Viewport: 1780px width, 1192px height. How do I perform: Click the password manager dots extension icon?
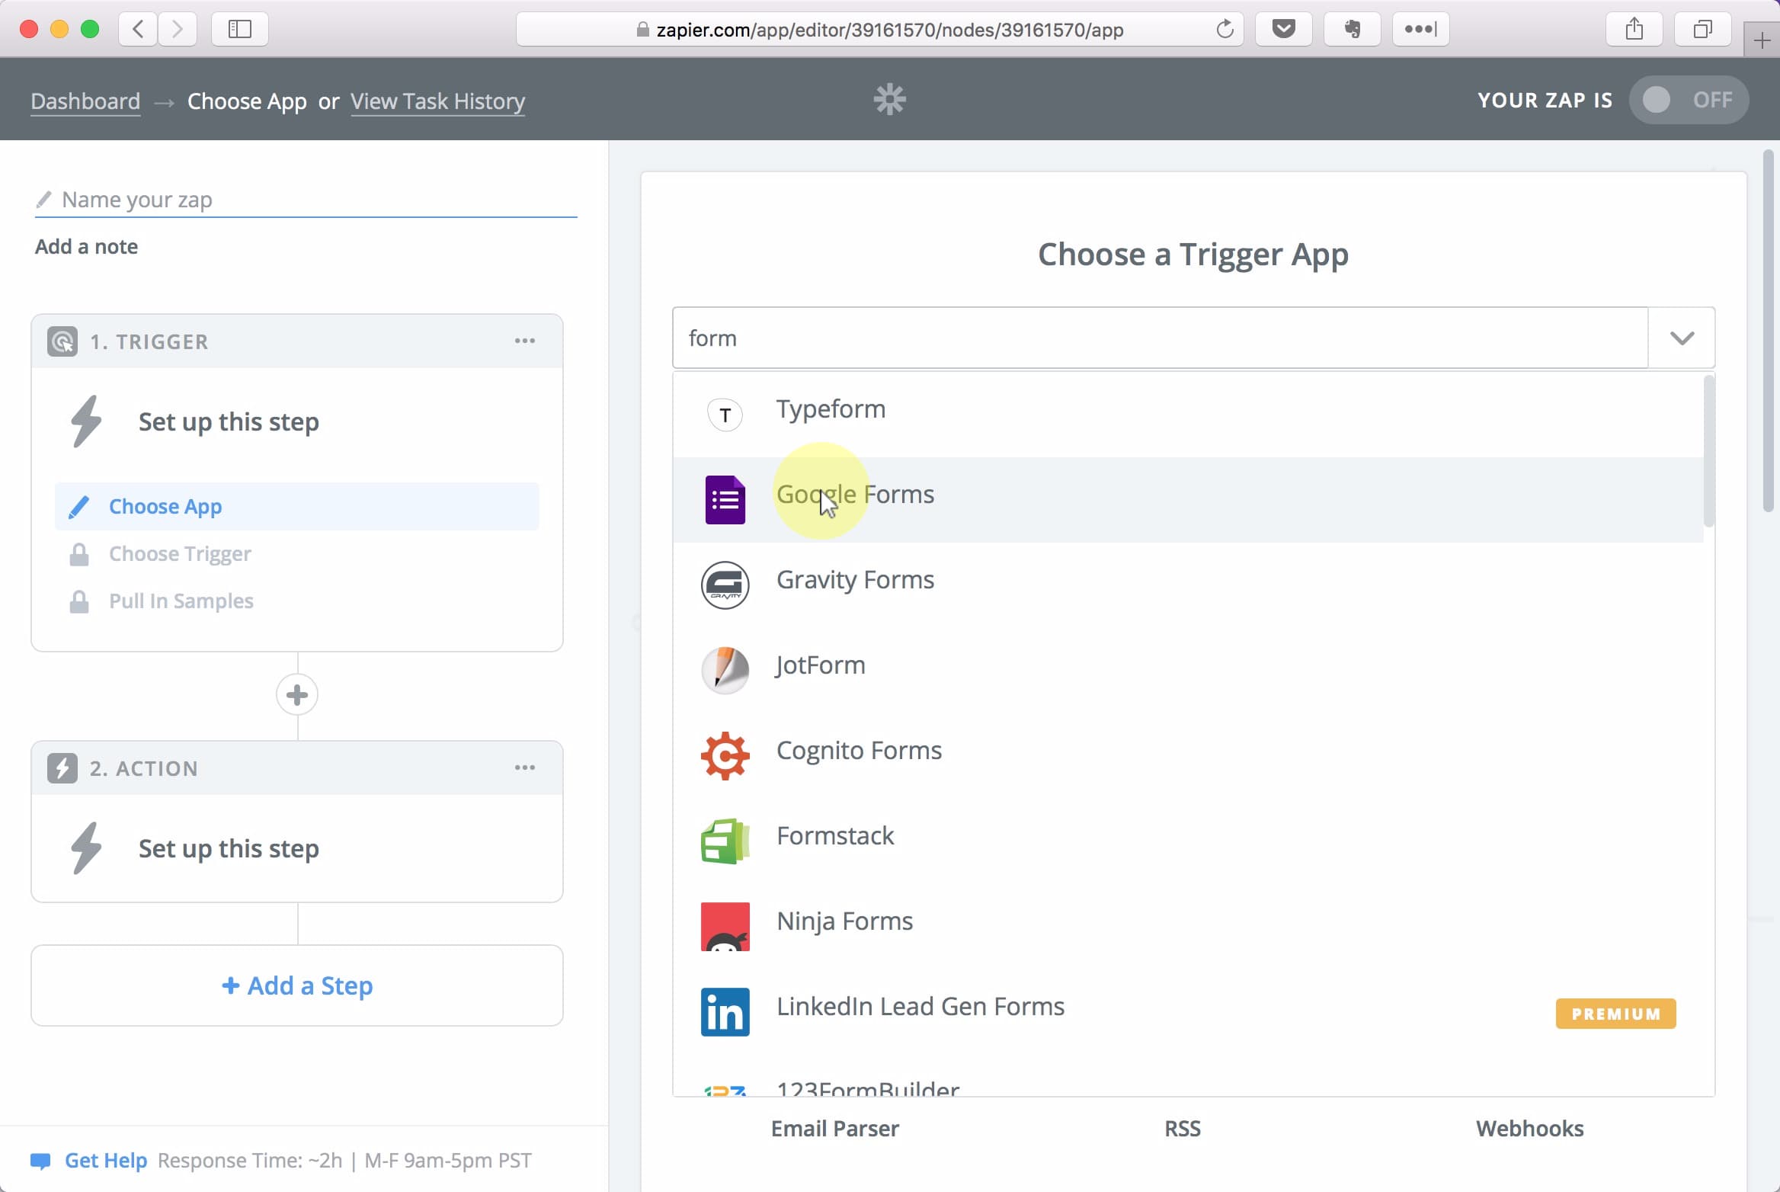(x=1421, y=29)
